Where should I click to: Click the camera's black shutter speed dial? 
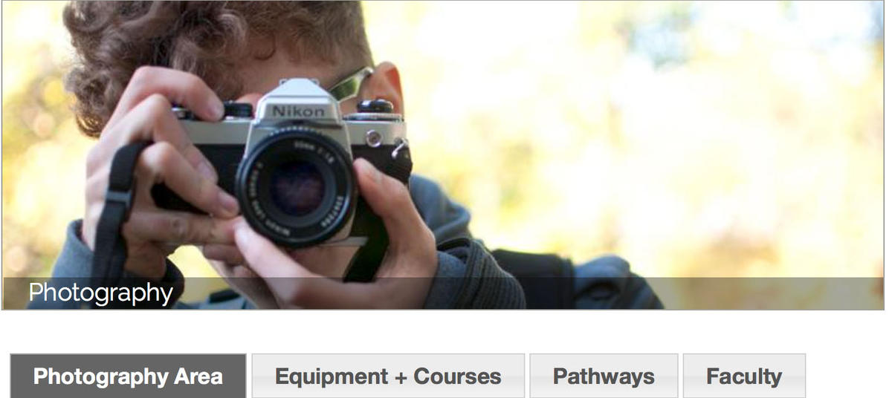(239, 110)
